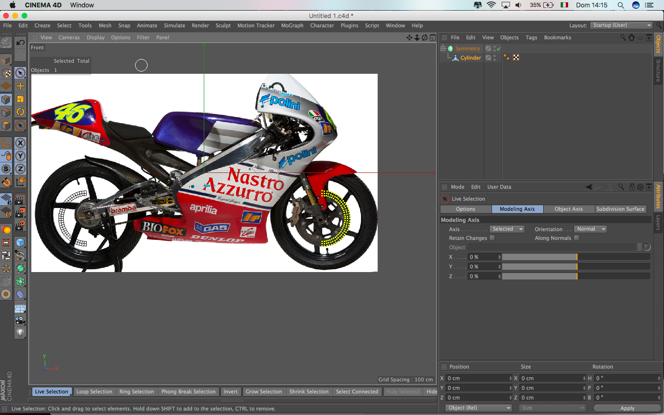Adjust the Modeling Axis Y slider
Image resolution: width=664 pixels, height=415 pixels.
[x=576, y=267]
